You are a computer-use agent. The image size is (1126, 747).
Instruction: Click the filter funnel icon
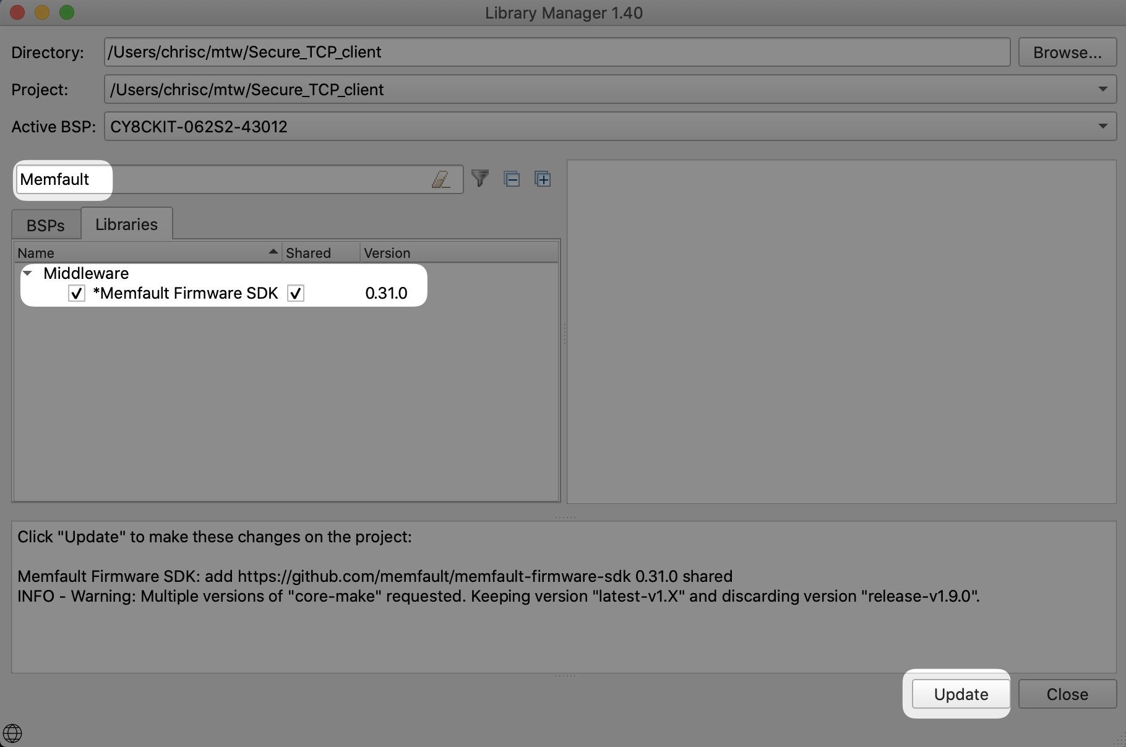click(480, 179)
